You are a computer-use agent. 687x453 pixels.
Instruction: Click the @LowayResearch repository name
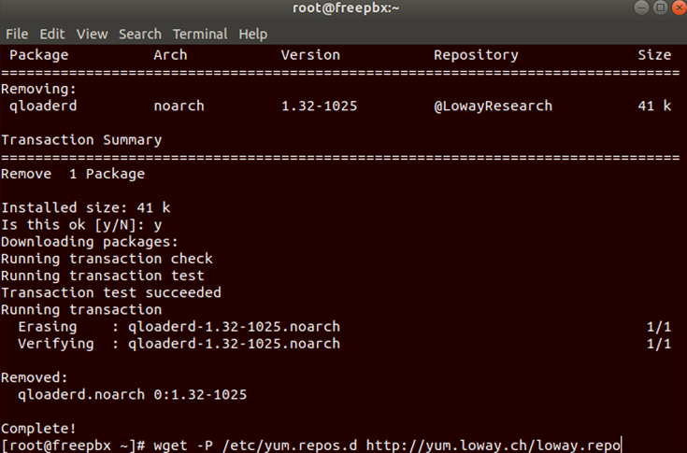point(493,106)
